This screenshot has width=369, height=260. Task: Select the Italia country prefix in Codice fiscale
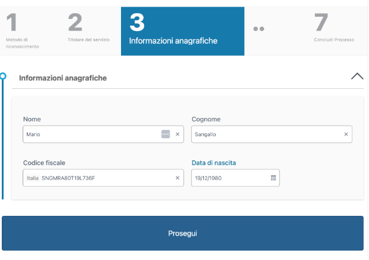[x=32, y=178]
